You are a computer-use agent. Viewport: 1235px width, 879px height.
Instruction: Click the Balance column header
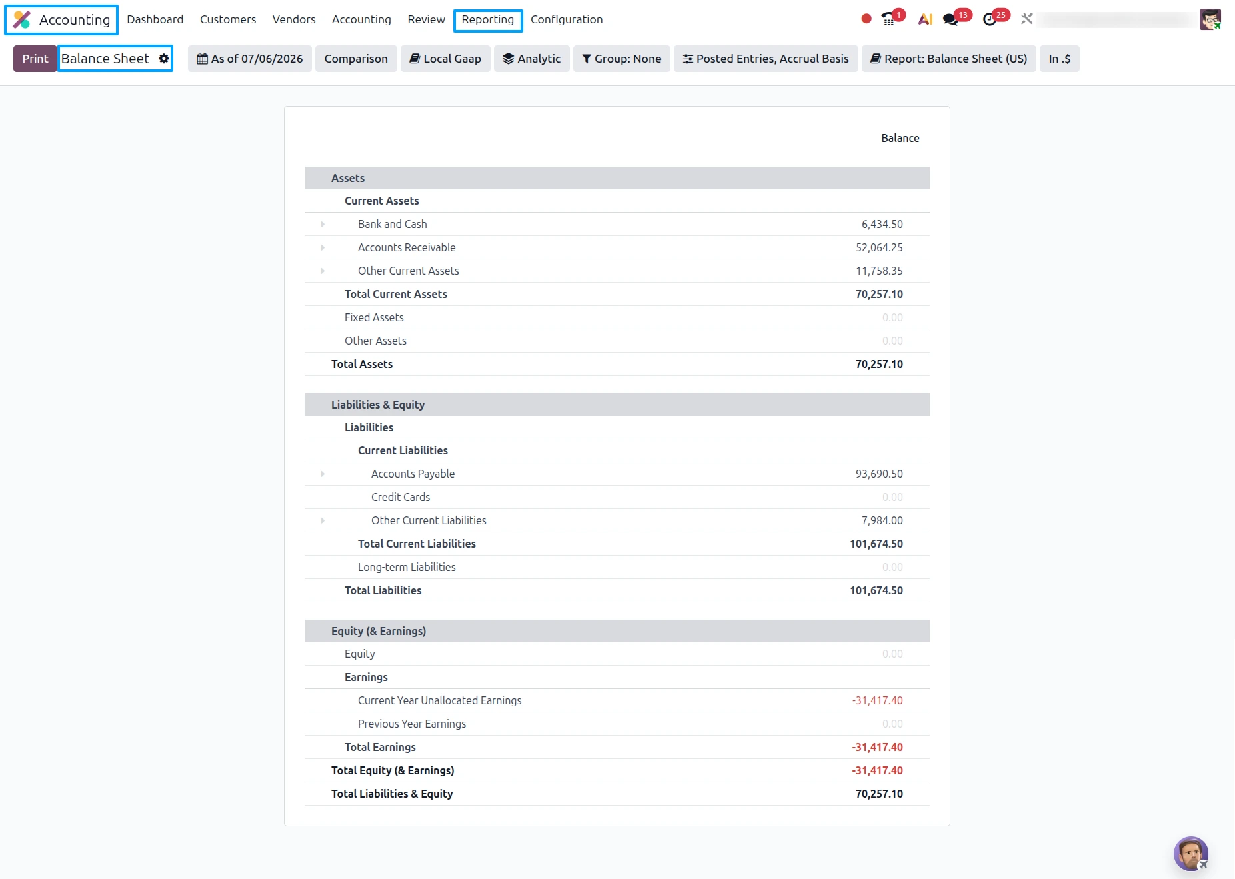pyautogui.click(x=900, y=138)
